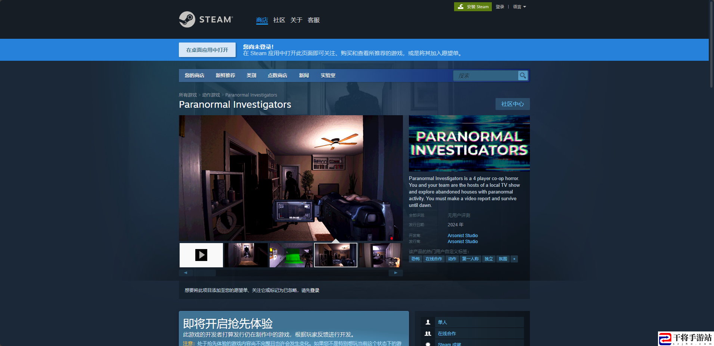Click the Steam achievements icon
Image resolution: width=714 pixels, height=346 pixels.
[x=428, y=344]
